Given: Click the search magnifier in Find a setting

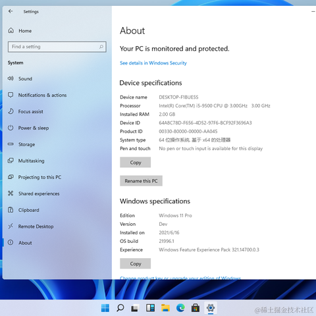Looking at the screenshot, I should tap(101, 47).
